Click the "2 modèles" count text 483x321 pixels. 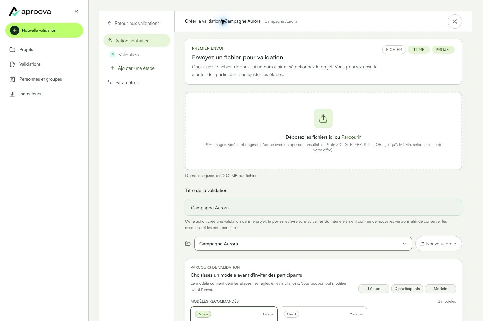tap(447, 301)
